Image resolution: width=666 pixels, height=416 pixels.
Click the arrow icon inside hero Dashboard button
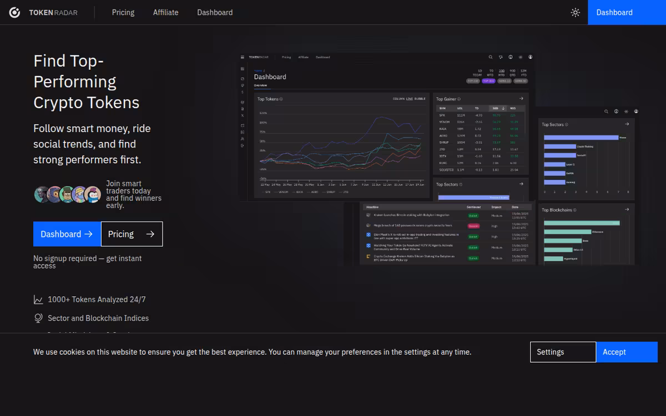[x=88, y=234]
